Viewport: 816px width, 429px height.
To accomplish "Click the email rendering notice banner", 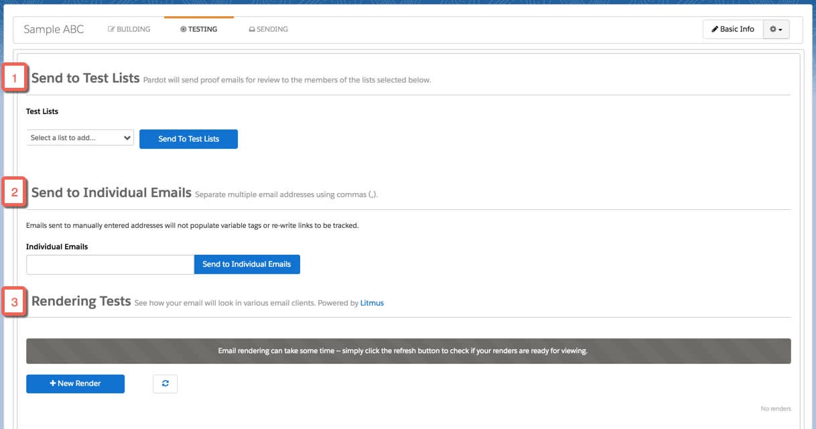I will click(409, 351).
